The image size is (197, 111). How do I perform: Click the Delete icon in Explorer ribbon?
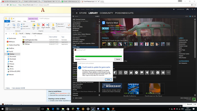point(43,26)
